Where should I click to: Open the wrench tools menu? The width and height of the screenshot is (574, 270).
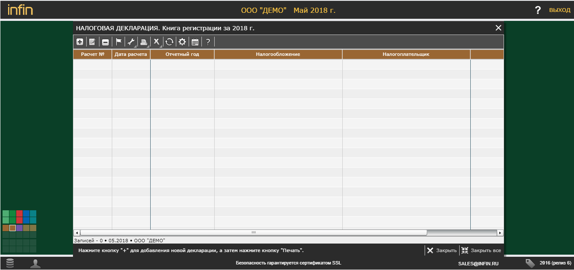point(131,42)
